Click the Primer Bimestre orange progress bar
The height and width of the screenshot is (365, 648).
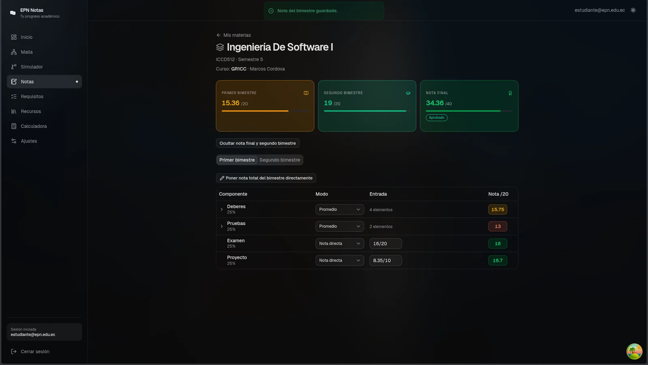point(265,111)
